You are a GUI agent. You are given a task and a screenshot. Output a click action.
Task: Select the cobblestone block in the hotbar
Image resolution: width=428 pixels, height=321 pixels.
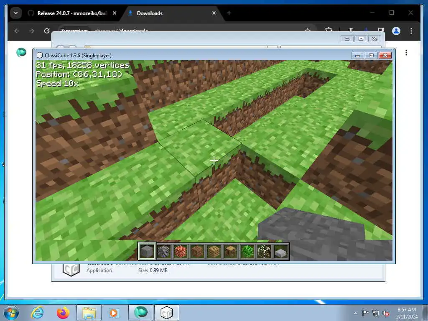pyautogui.click(x=164, y=251)
